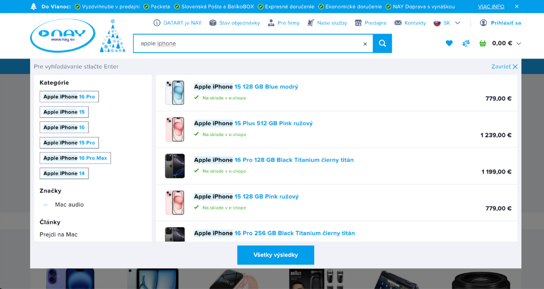Screen dimensions: 544x289
Task: Open the shopping basket icon
Action: coord(483,43)
